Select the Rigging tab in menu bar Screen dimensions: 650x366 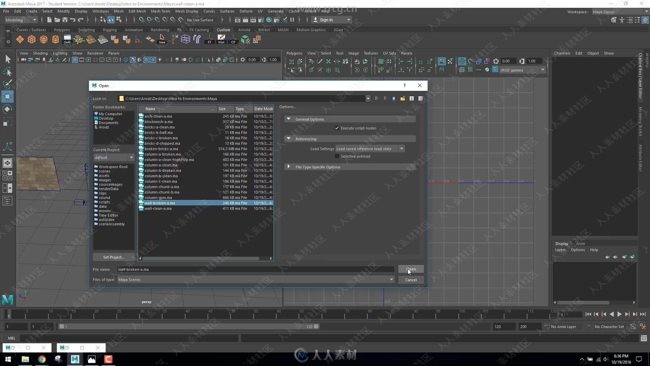click(x=110, y=30)
